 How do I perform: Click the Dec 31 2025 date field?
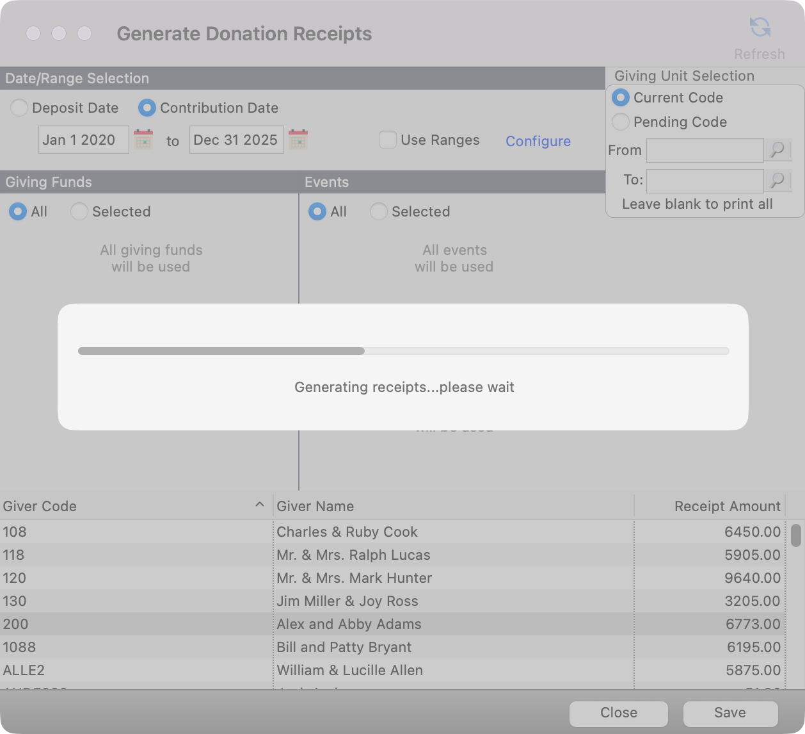(x=236, y=140)
